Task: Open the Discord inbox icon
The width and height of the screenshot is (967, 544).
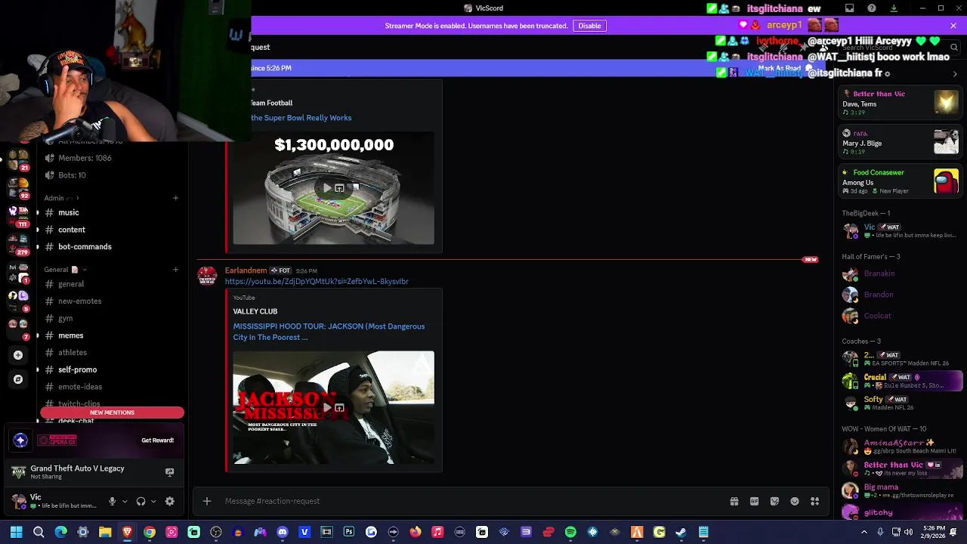Action: point(850,8)
